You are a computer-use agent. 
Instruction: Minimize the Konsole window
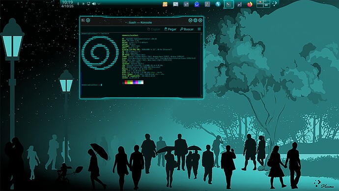[x=190, y=20]
